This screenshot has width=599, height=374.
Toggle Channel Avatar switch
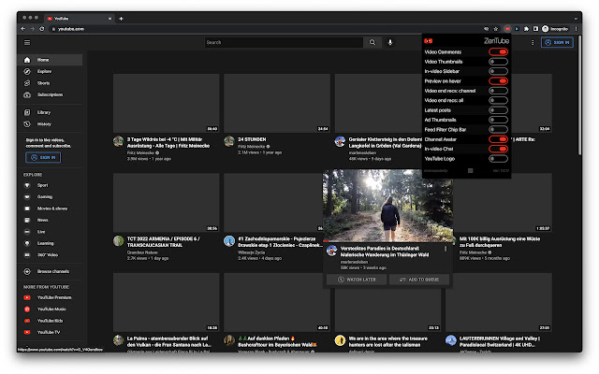tap(498, 139)
